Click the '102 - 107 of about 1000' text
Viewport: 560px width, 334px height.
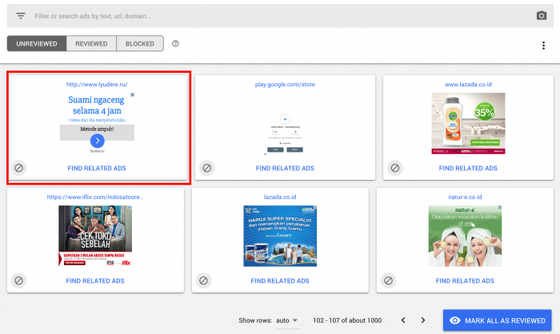tap(347, 320)
